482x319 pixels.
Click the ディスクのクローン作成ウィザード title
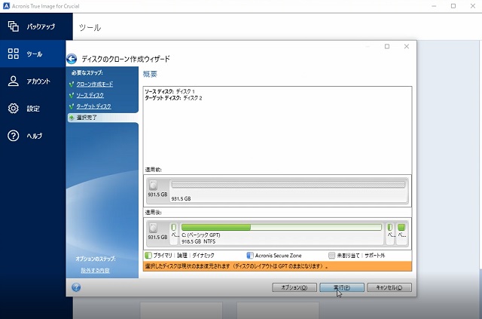point(126,59)
